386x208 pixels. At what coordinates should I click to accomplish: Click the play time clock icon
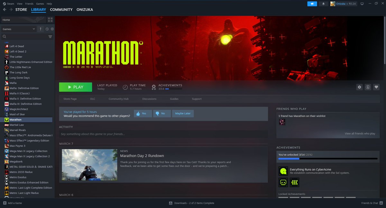125,87
